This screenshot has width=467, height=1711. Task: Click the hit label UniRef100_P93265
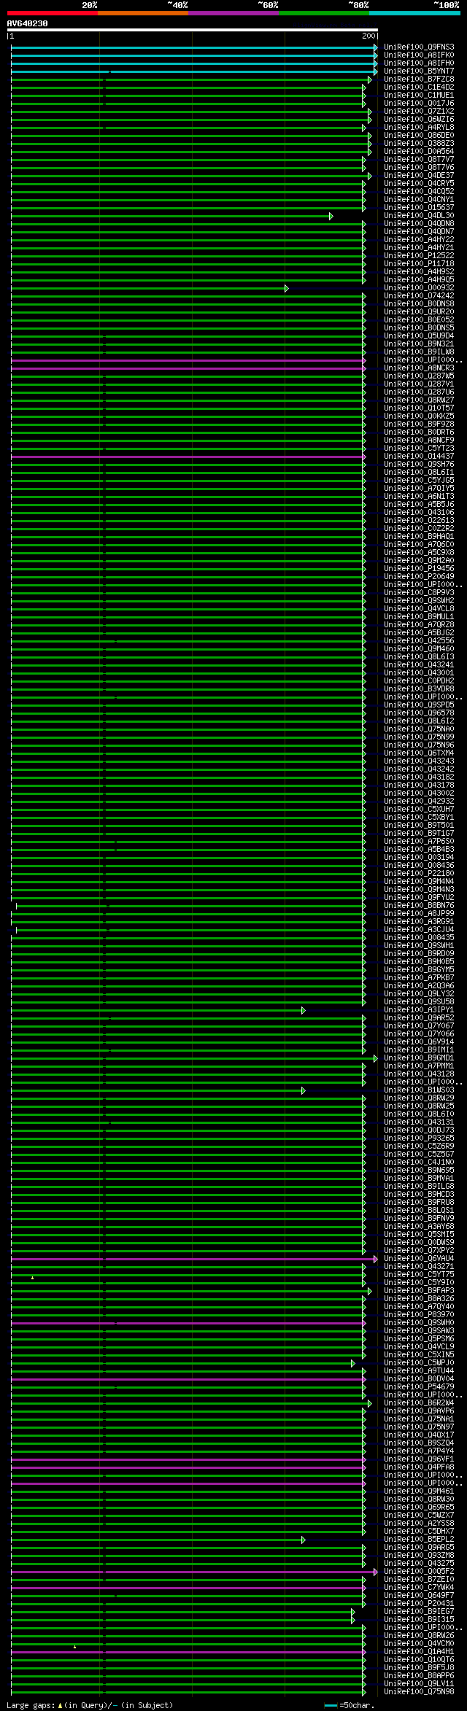[419, 1138]
